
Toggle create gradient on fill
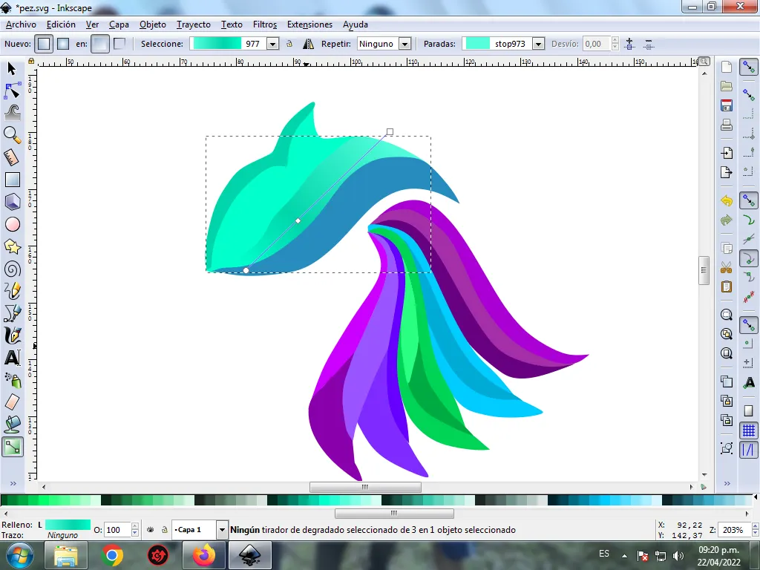point(100,44)
